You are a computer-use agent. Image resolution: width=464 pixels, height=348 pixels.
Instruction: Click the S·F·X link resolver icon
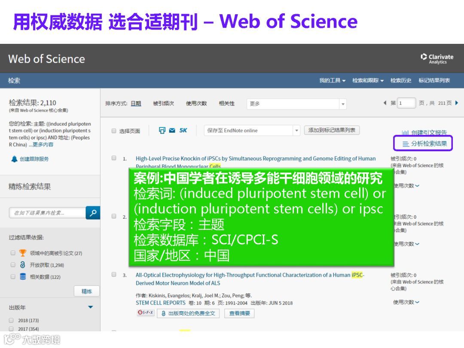pyautogui.click(x=146, y=313)
